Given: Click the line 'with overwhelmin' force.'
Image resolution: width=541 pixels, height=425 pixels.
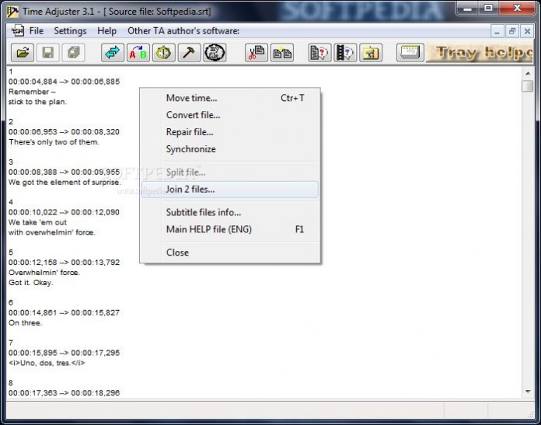Looking at the screenshot, I should pos(52,232).
